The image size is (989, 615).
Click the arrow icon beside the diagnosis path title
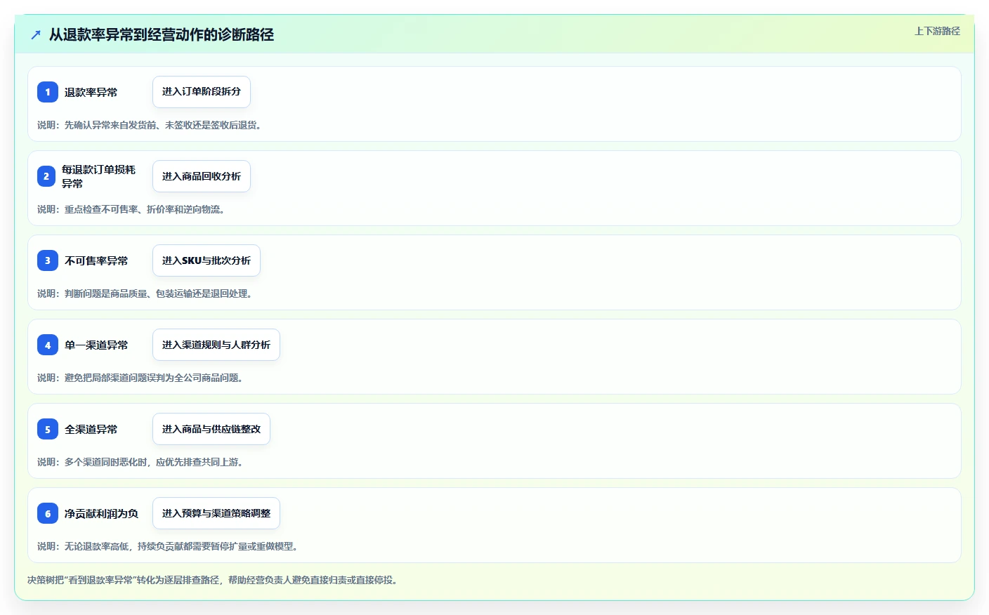[x=36, y=34]
